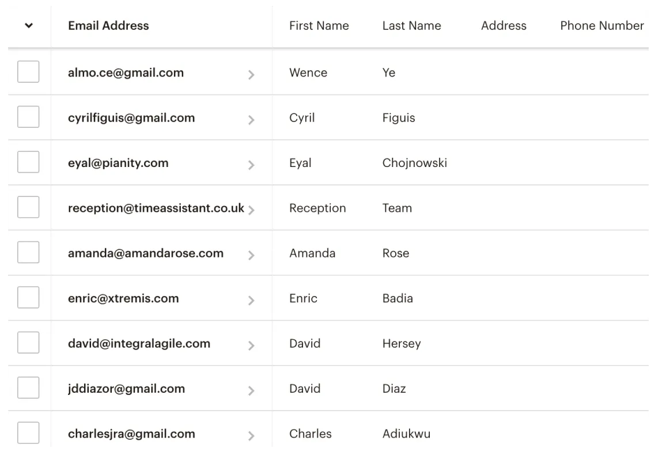Open the select-all dropdown chevron in header

click(x=29, y=25)
